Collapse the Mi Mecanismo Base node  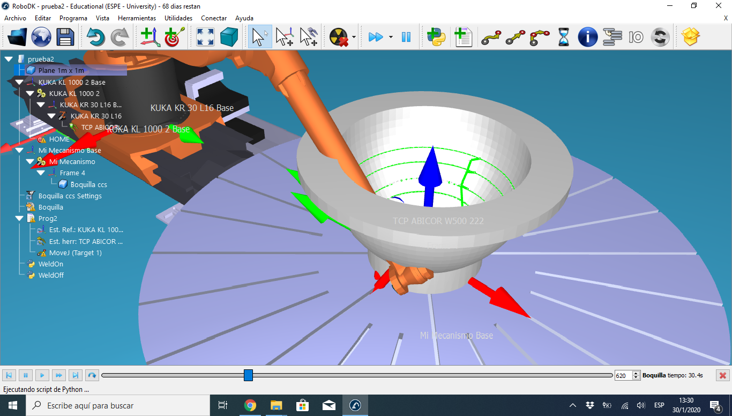(x=20, y=151)
